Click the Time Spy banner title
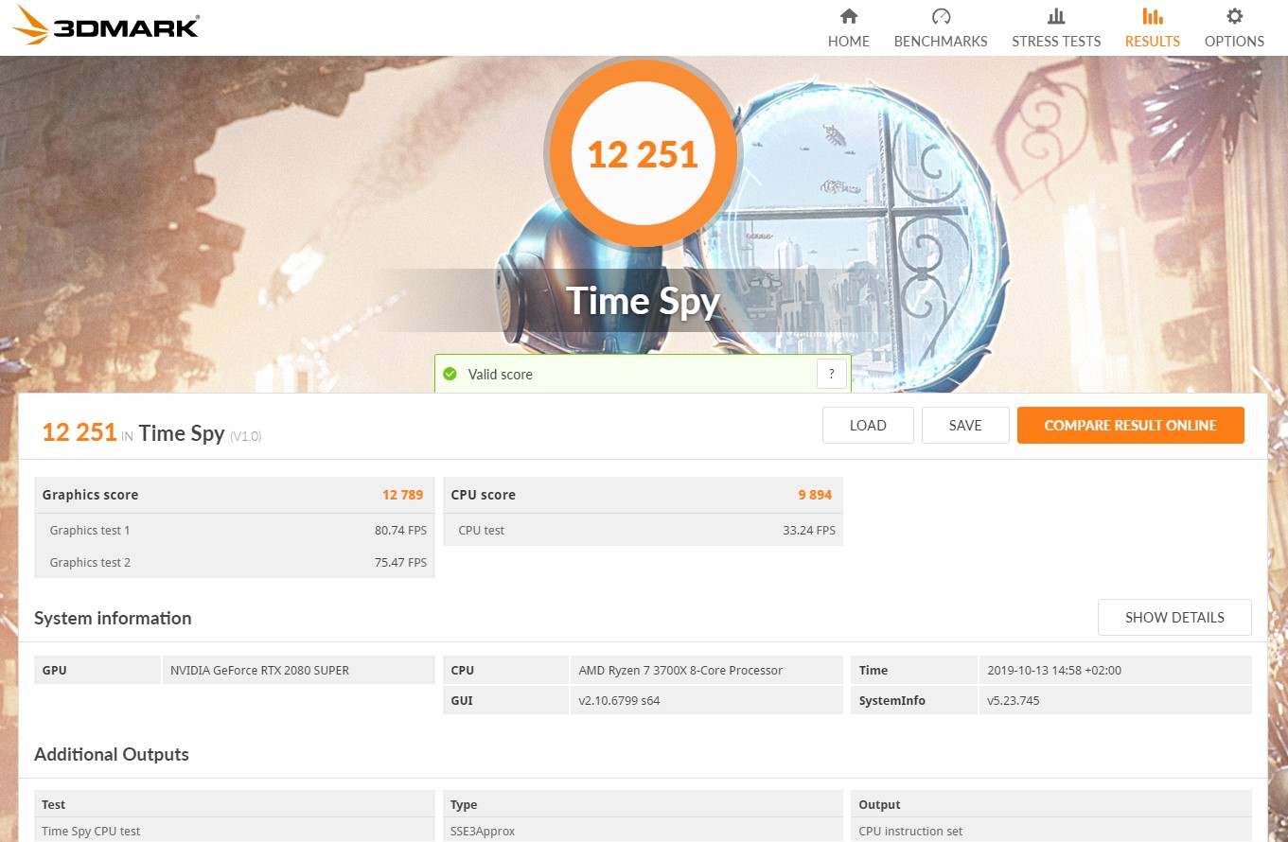 pos(644,301)
